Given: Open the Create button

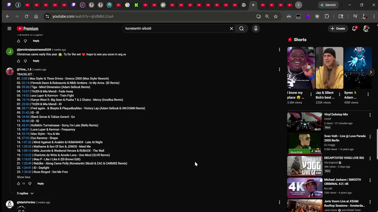Looking at the screenshot, I should 338,29.
